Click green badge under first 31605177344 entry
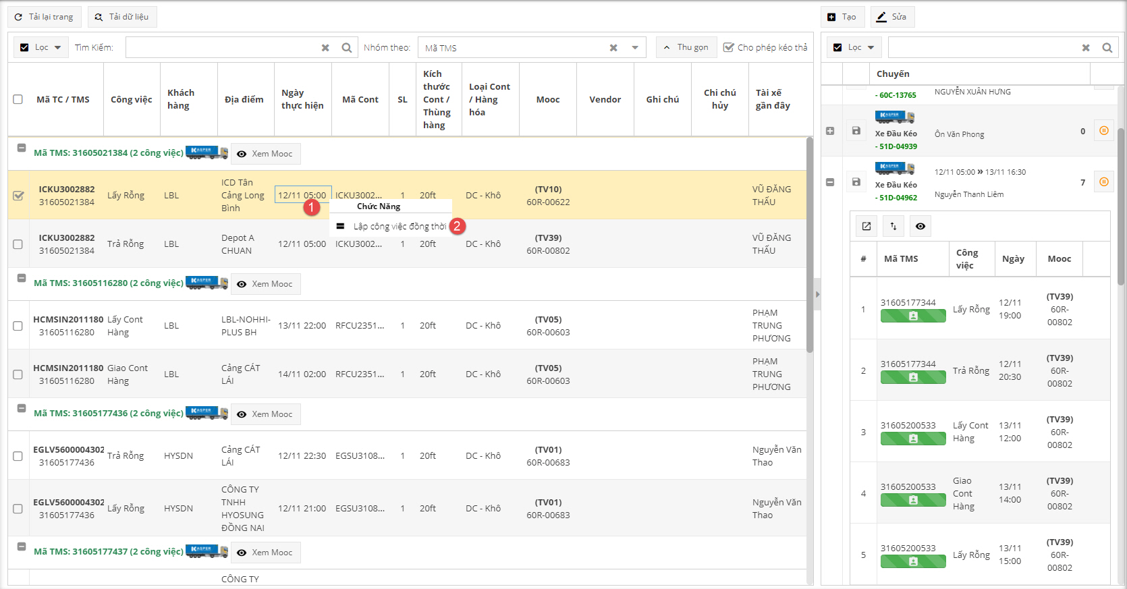This screenshot has height=589, width=1127. (912, 316)
